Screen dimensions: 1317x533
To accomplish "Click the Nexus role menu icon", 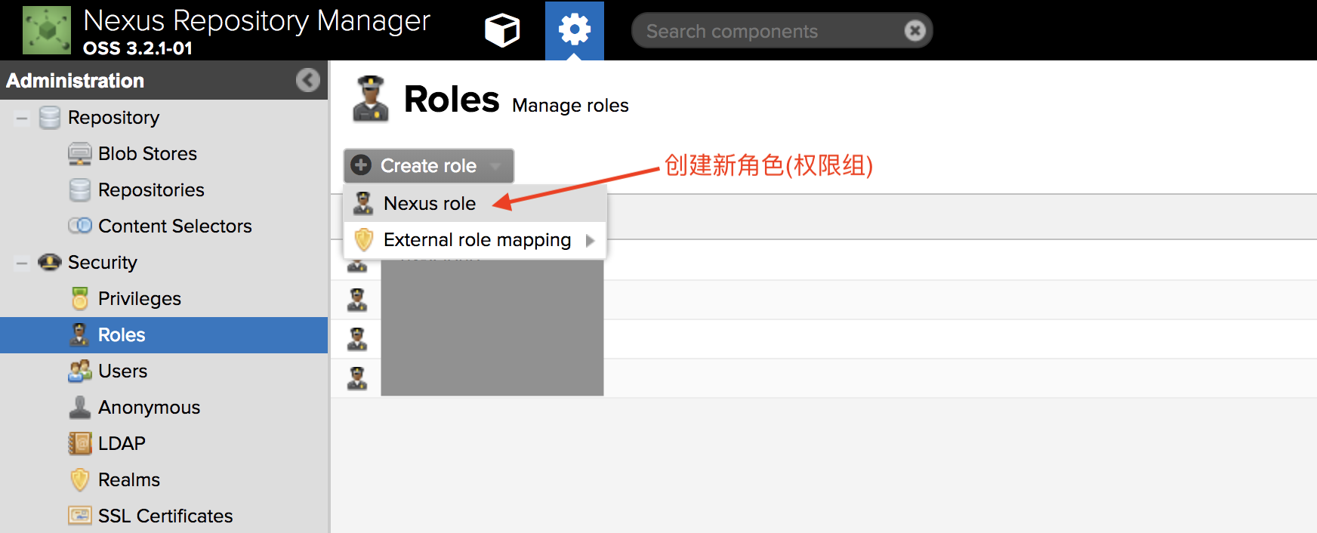I will [x=363, y=203].
